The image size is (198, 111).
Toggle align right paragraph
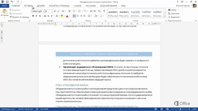pyautogui.click(x=81, y=16)
